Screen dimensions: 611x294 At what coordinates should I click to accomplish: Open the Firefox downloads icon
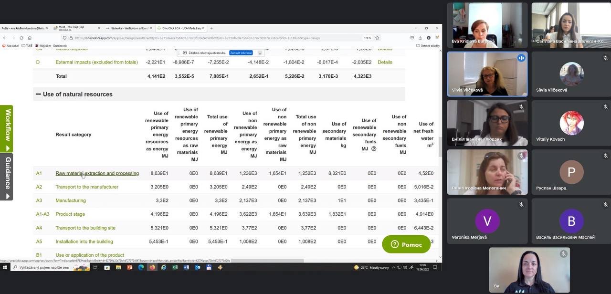point(421,38)
